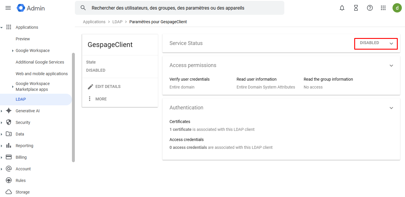Click 'Entire Domain System Attributes' value
405x197 pixels.
pos(266,87)
